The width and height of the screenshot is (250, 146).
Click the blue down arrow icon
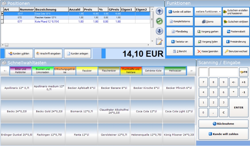159,31
